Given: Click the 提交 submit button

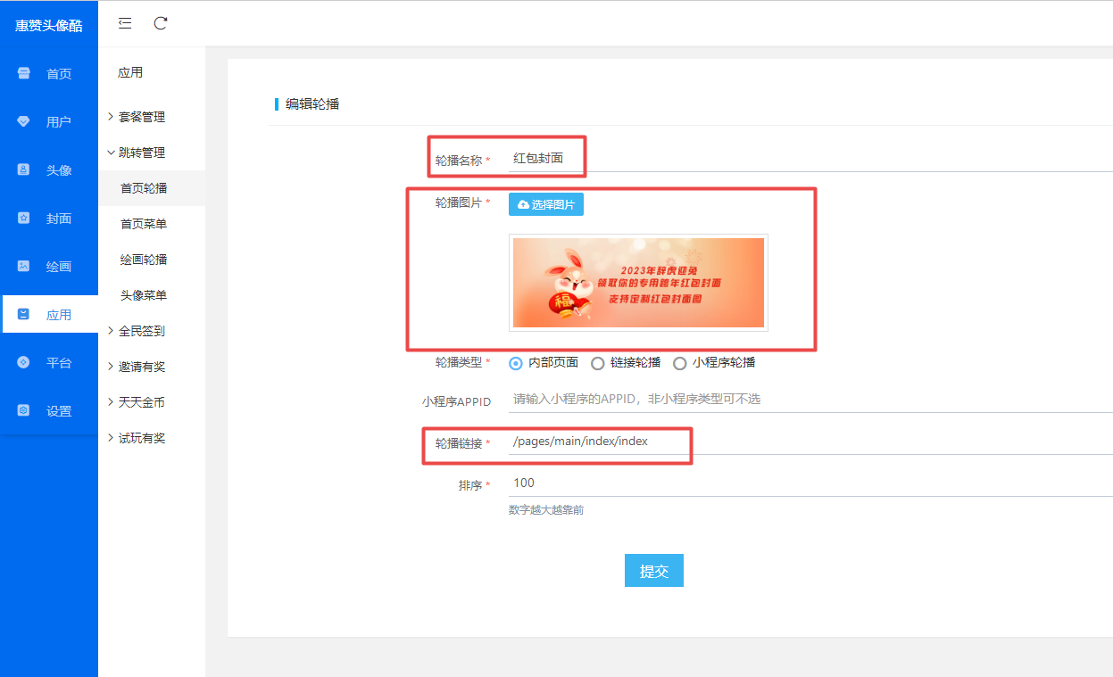Looking at the screenshot, I should [x=654, y=571].
